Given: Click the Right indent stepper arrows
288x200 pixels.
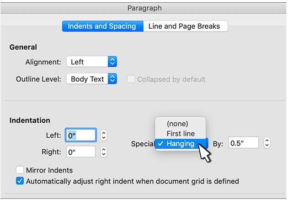Looking at the screenshot, I should (104, 152).
